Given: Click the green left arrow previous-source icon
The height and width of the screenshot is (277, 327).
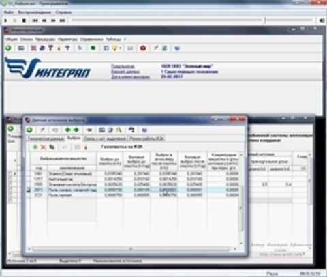Looking at the screenshot, I should 67,130.
